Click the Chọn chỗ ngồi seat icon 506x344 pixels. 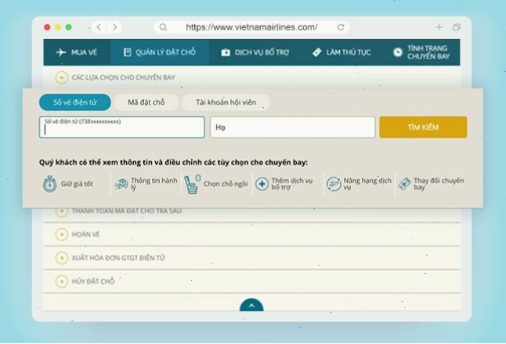[193, 184]
